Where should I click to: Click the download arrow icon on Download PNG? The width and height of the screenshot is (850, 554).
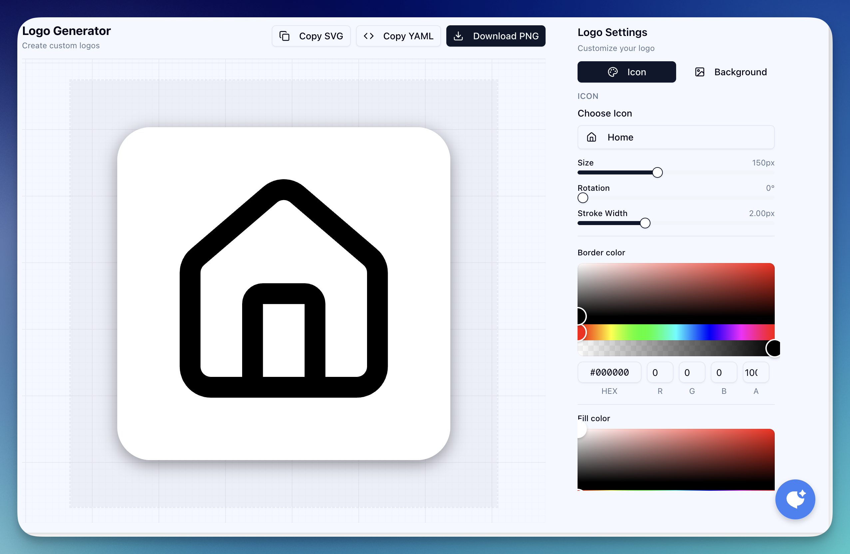point(459,36)
